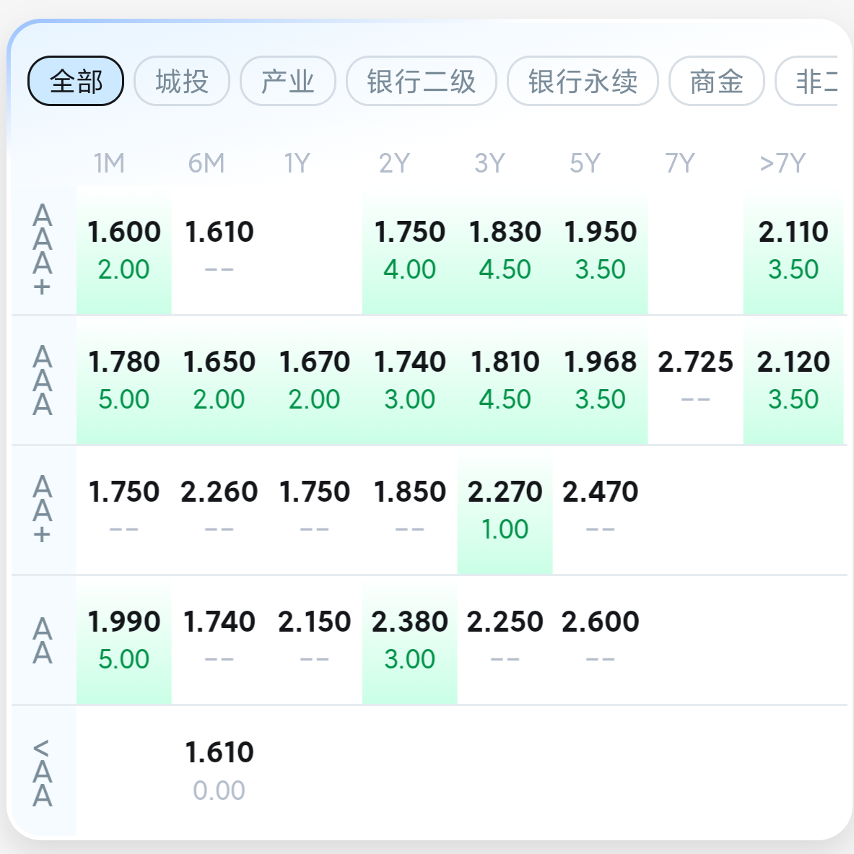Select AAA+ 2Y cell with 1.750
Image resolution: width=854 pixels, height=854 pixels.
click(409, 250)
